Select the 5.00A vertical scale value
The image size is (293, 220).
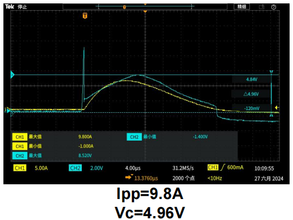coord(41,168)
